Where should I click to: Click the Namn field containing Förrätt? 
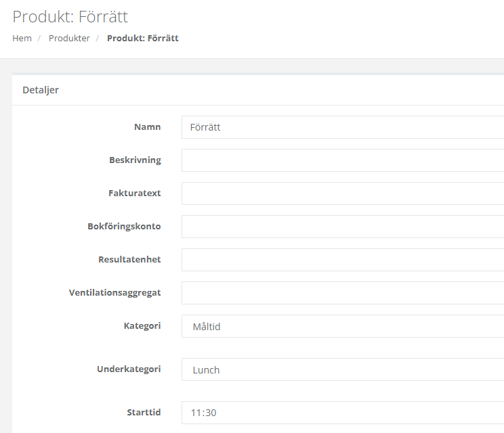tap(342, 127)
